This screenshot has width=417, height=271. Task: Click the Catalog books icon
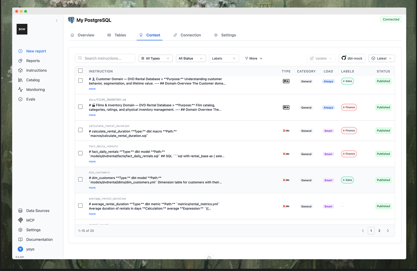[20, 80]
